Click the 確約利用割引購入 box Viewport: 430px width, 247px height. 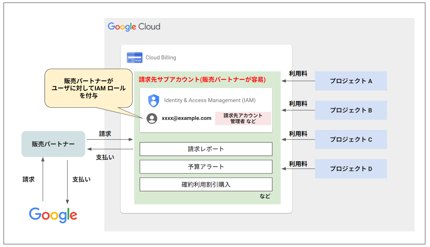pyautogui.click(x=206, y=184)
